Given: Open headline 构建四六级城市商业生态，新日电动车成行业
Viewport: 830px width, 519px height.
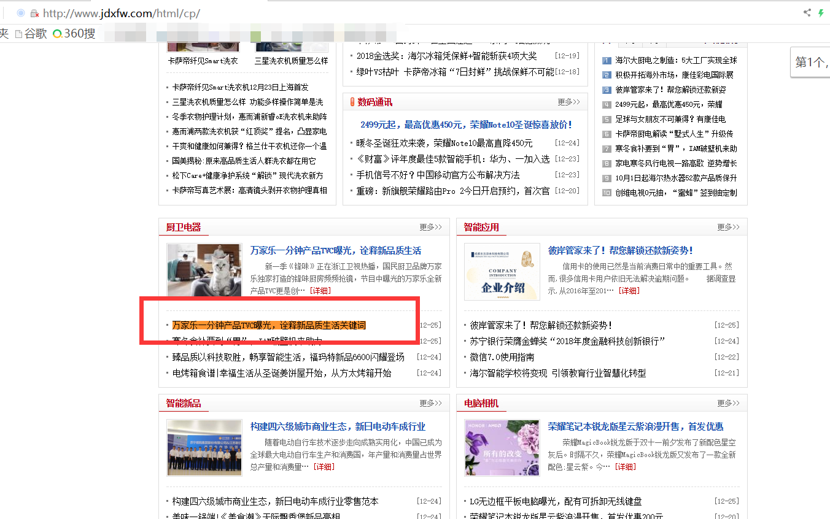Looking at the screenshot, I should coord(338,426).
